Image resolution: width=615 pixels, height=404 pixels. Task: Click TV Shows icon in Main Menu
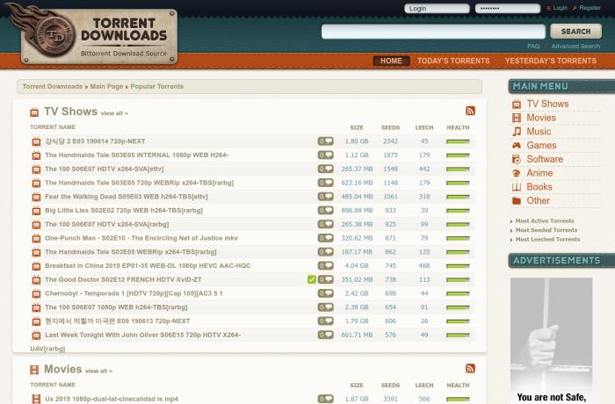point(517,104)
